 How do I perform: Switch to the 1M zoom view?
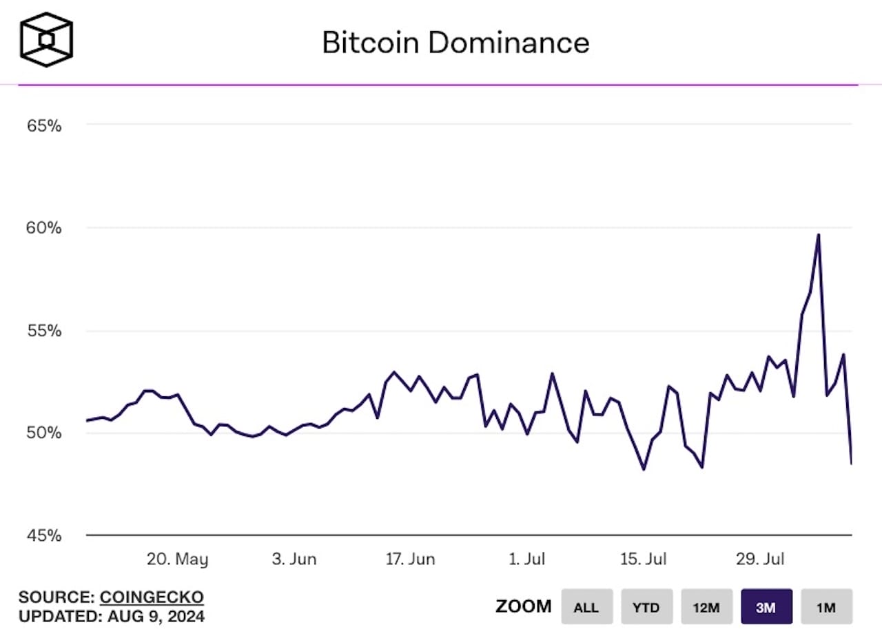pos(826,607)
